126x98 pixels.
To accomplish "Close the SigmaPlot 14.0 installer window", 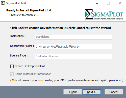I will point(120,3).
